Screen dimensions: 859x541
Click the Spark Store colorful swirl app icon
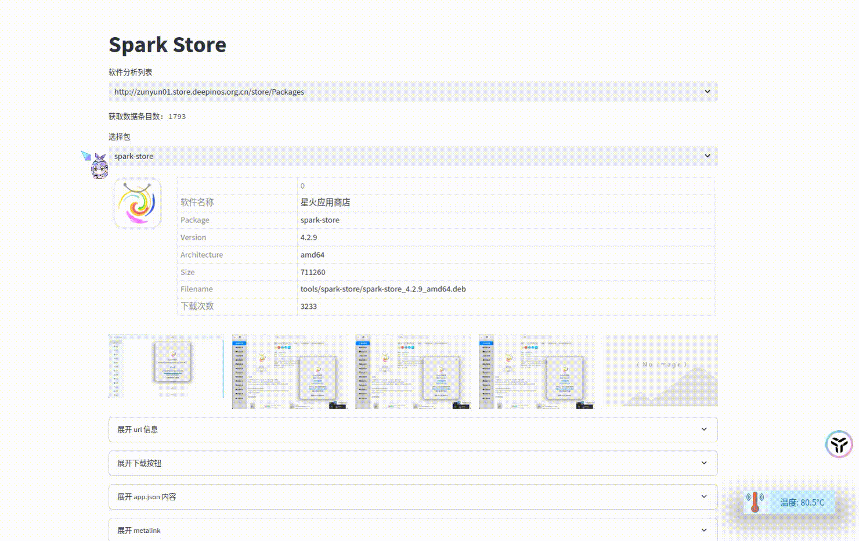pyautogui.click(x=138, y=203)
